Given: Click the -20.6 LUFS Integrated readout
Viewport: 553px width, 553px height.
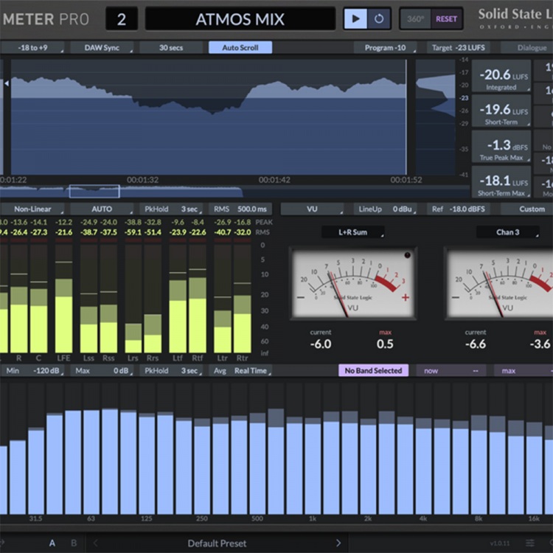Looking at the screenshot, I should [x=501, y=77].
